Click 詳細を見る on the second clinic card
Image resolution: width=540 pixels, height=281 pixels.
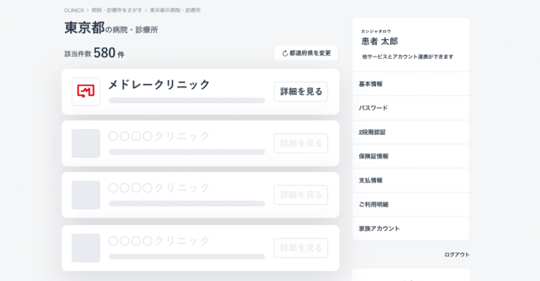point(301,143)
